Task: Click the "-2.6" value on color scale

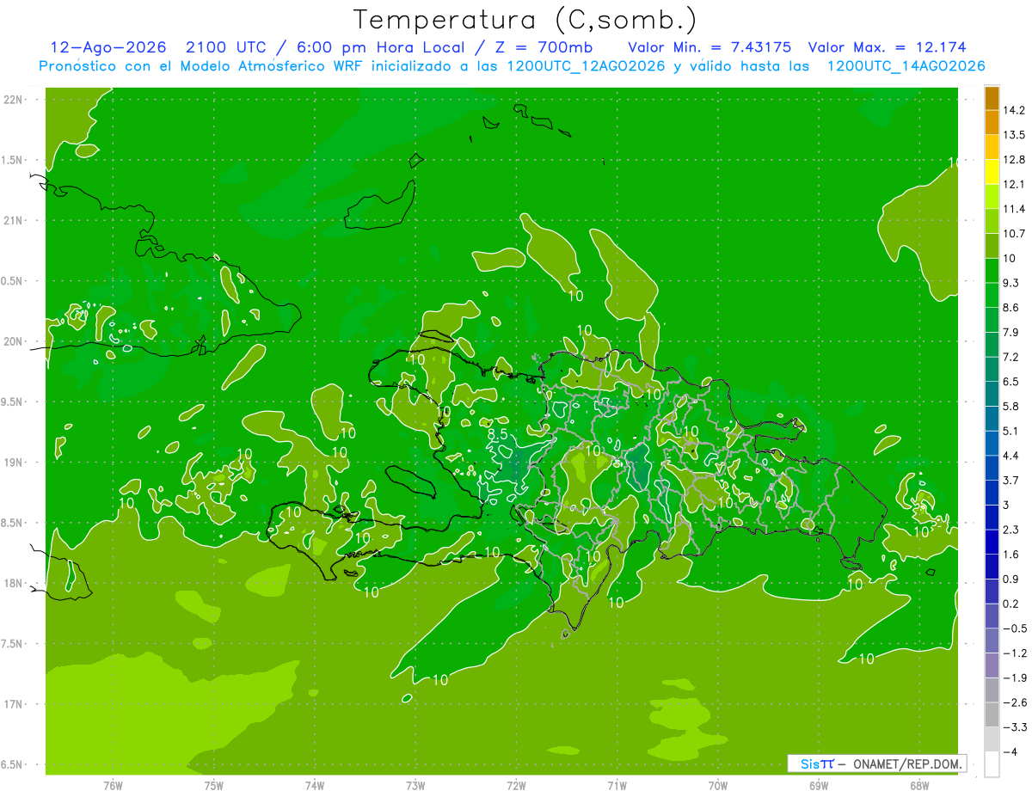Action: [x=1015, y=702]
